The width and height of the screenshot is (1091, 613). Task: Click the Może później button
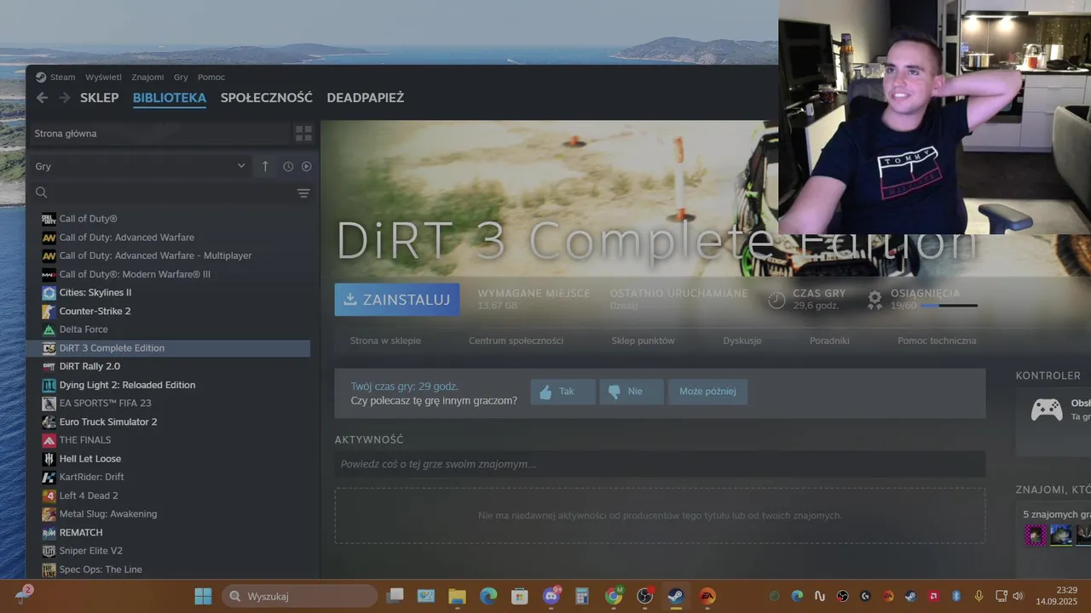(707, 392)
